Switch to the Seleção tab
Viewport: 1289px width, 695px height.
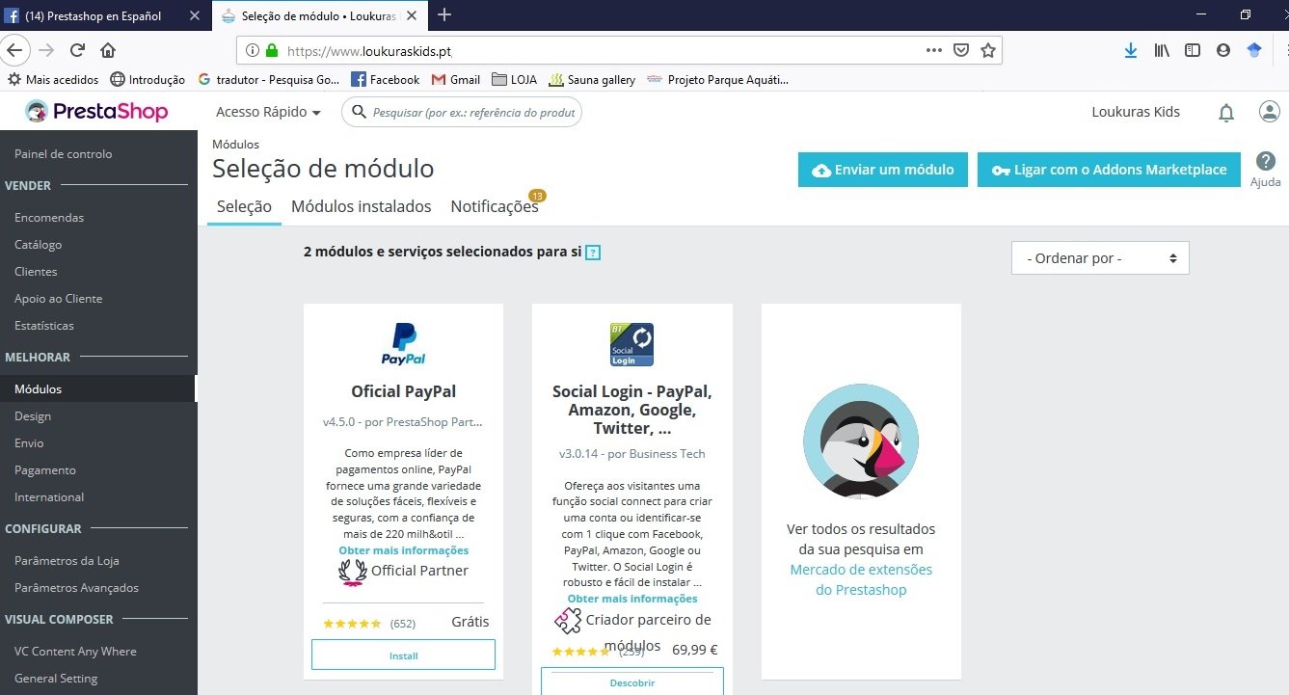(x=244, y=206)
